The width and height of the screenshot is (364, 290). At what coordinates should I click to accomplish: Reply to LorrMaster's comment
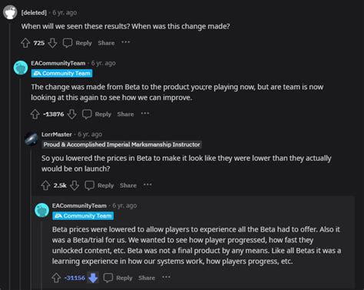coord(99,185)
